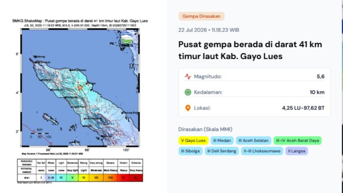Image resolution: width=343 pixels, height=193 pixels.
Task: Click the Kedalaman label
Action: pos(208,92)
